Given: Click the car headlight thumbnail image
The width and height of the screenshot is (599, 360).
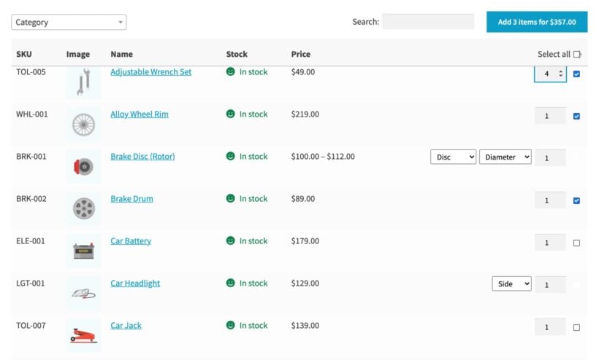Looking at the screenshot, I should click(x=84, y=294).
